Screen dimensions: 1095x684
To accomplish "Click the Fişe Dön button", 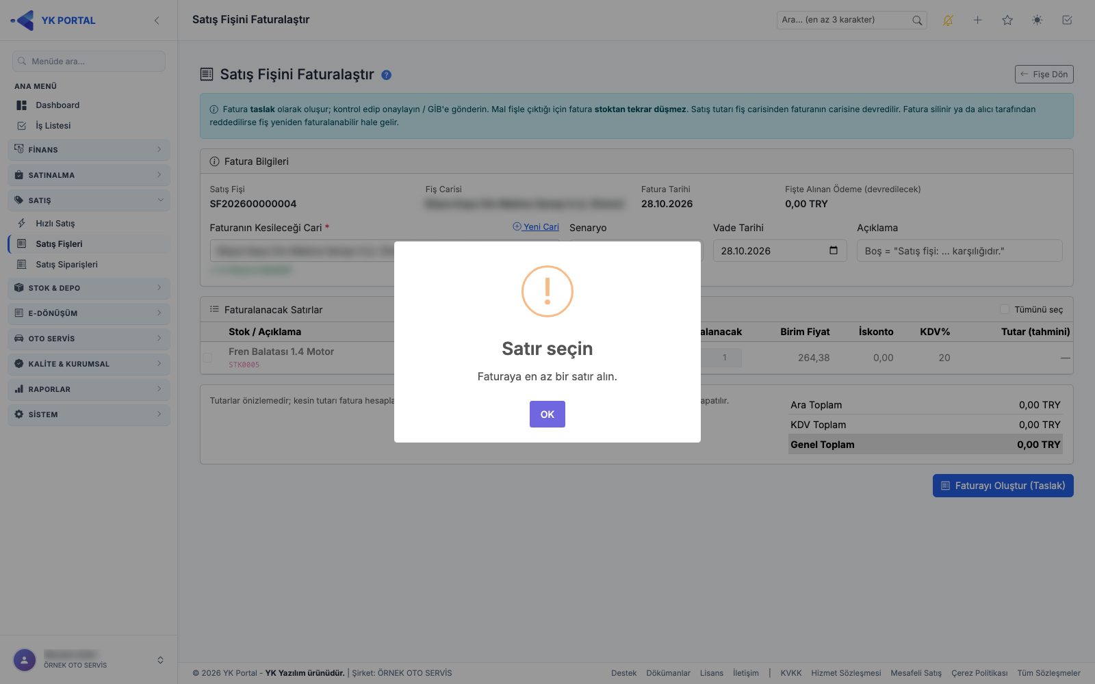I will [x=1044, y=74].
